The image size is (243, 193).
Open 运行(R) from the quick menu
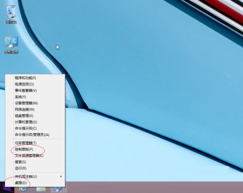tap(20, 168)
